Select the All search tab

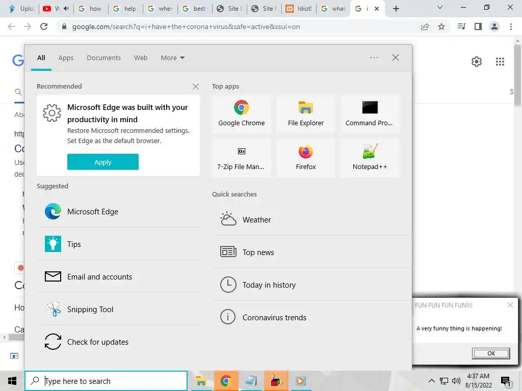point(41,58)
